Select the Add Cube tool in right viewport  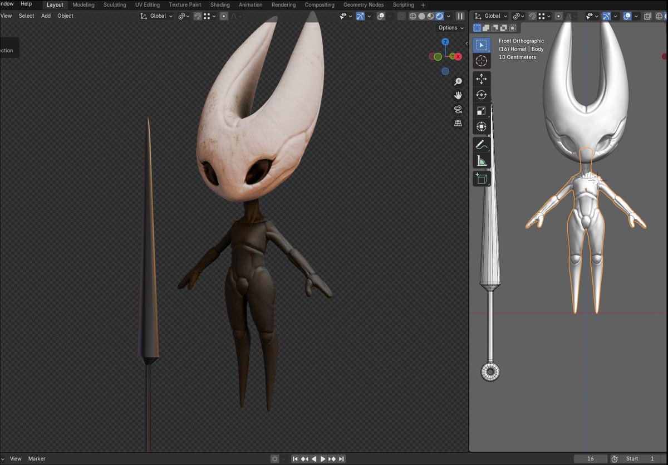[x=482, y=179]
